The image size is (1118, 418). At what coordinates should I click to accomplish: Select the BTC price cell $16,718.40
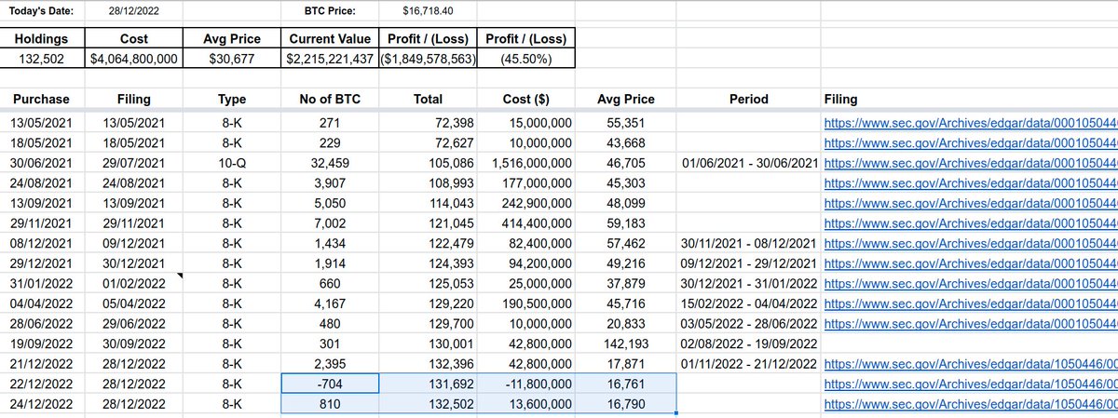tap(428, 10)
